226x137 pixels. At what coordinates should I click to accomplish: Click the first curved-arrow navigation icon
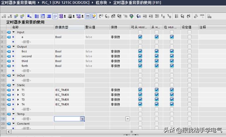101,16
